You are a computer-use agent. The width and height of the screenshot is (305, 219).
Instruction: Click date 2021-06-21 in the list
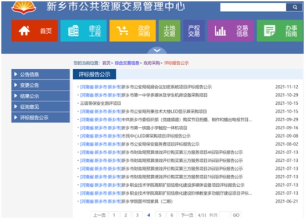[287, 201]
